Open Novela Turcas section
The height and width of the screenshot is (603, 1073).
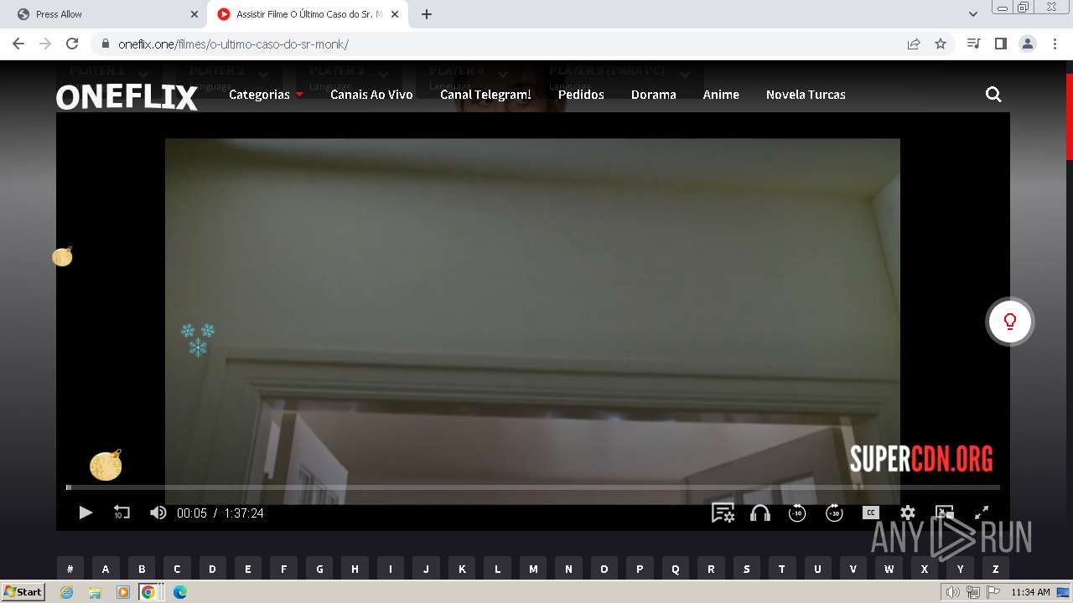coord(806,95)
